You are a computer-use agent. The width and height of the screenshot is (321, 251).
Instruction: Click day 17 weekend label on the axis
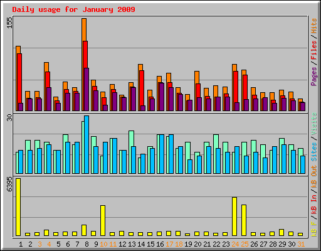coord(169,244)
